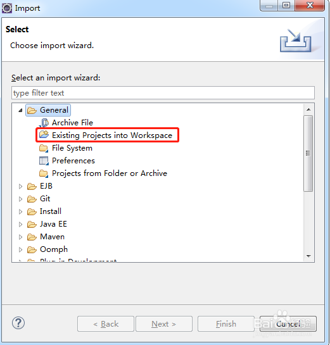Select the Install tree item
The image size is (330, 345).
point(51,211)
